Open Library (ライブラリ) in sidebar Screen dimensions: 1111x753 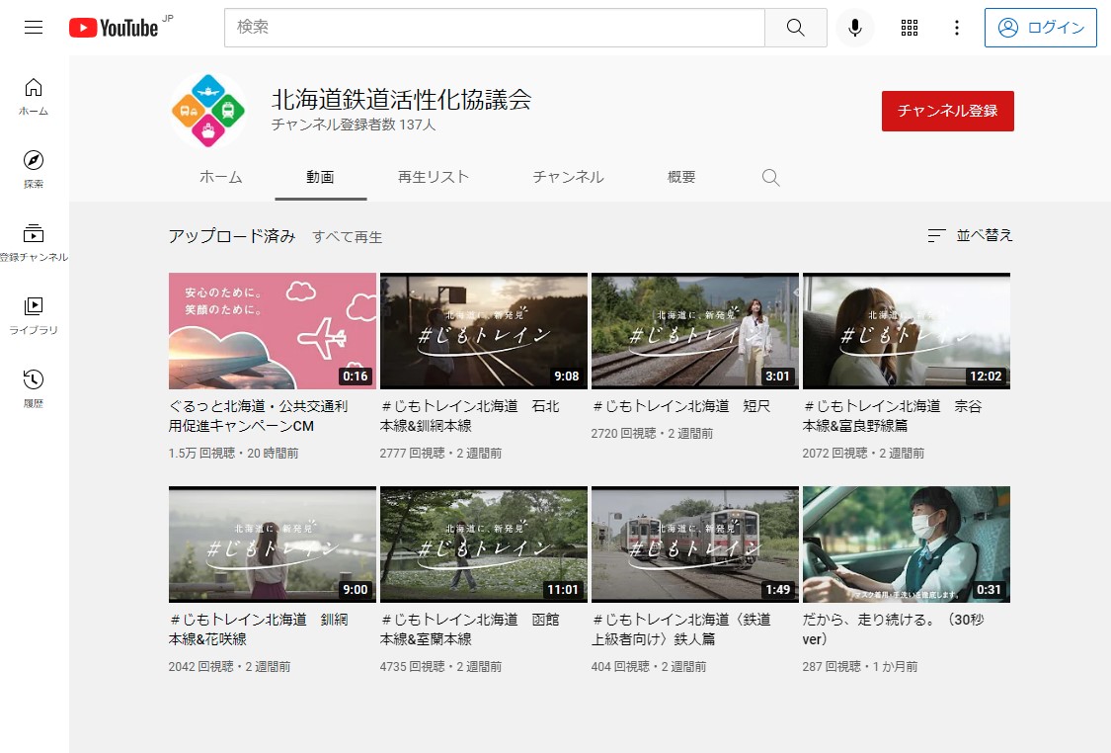tap(34, 316)
